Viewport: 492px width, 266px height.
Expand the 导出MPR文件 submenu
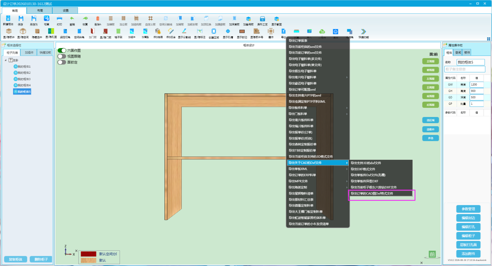pyautogui.click(x=318, y=181)
